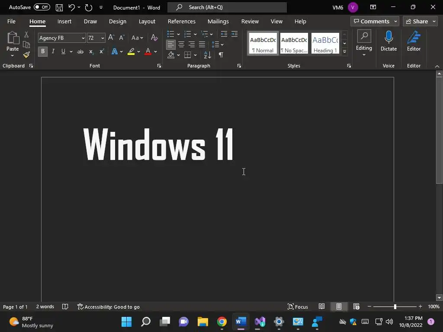Go to the References tab
443x332 pixels.
point(181,22)
